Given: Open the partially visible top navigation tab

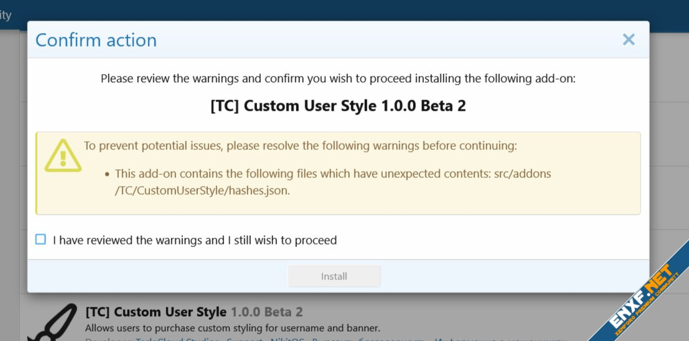Looking at the screenshot, I should pyautogui.click(x=6, y=15).
